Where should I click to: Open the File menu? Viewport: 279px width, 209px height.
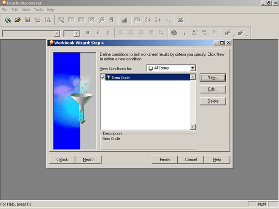[5, 10]
